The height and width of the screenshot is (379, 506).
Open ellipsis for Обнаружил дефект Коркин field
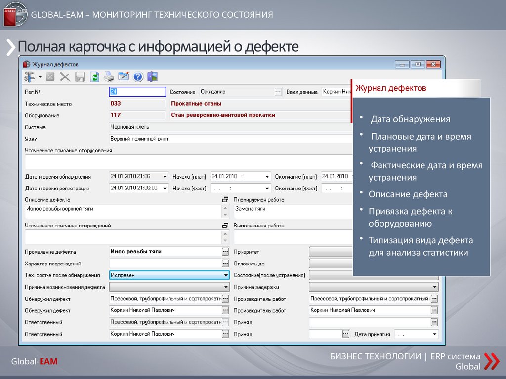click(225, 310)
